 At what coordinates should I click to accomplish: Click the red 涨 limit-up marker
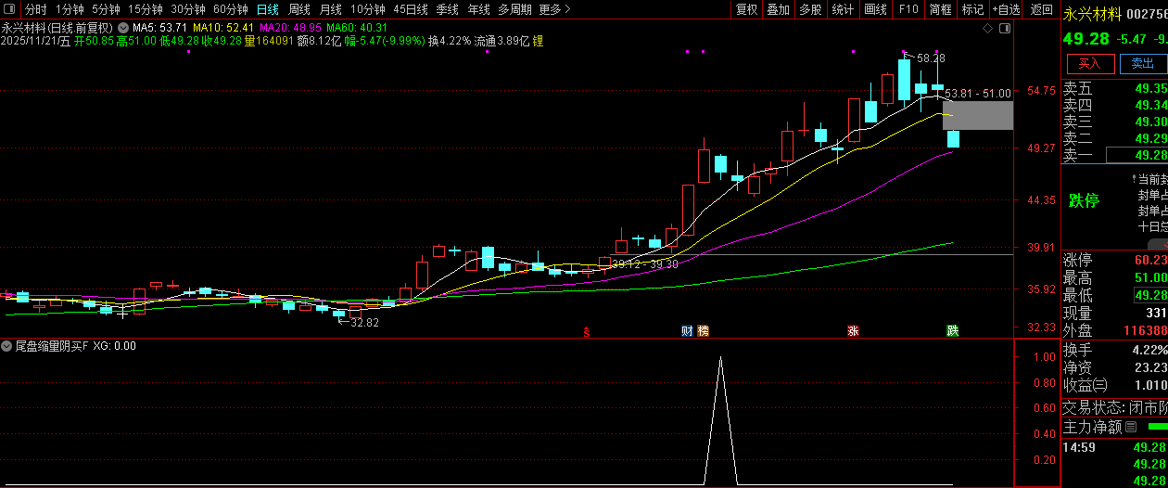pyautogui.click(x=852, y=330)
